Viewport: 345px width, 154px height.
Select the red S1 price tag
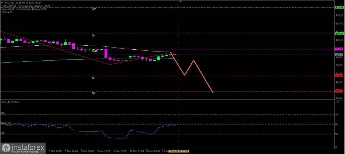[339, 76]
